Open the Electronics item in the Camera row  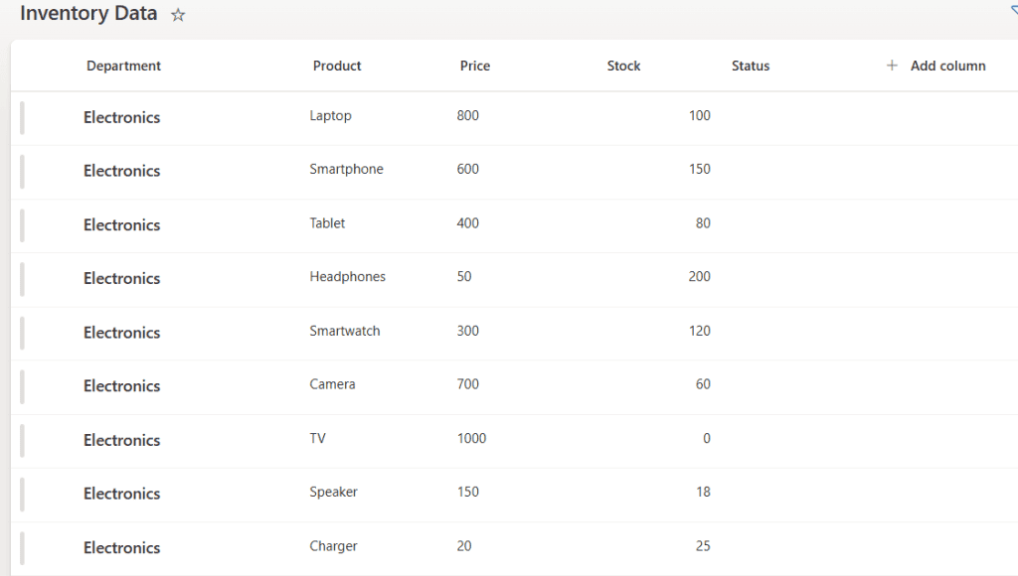(x=122, y=386)
